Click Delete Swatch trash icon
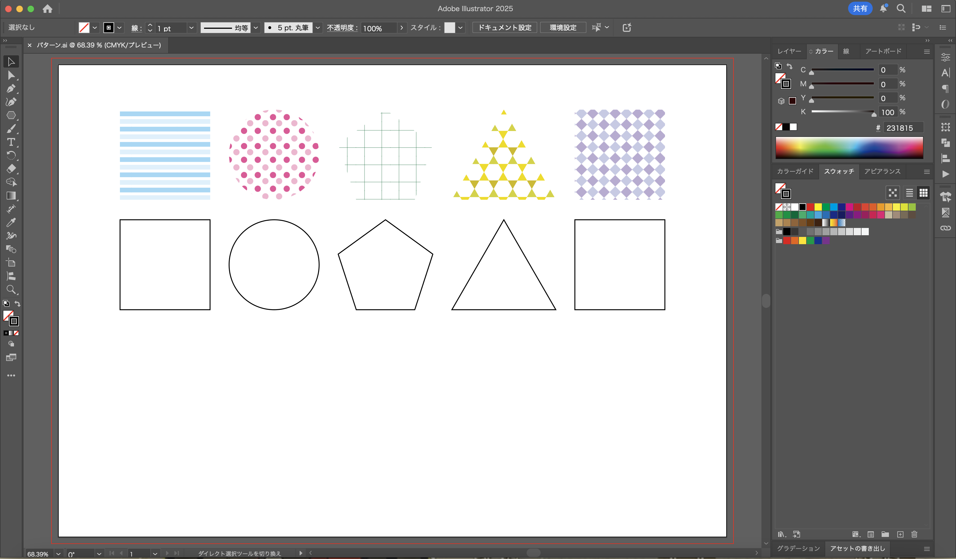Viewport: 956px width, 559px height. tap(914, 534)
